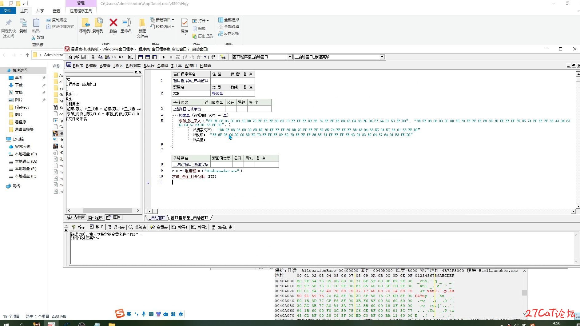Click Select None (全部取消) in ribbon
Image resolution: width=580 pixels, height=326 pixels.
228,26
